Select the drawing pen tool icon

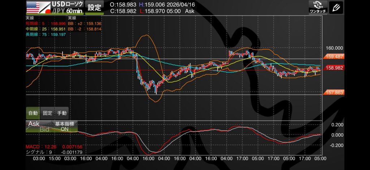click(x=337, y=7)
